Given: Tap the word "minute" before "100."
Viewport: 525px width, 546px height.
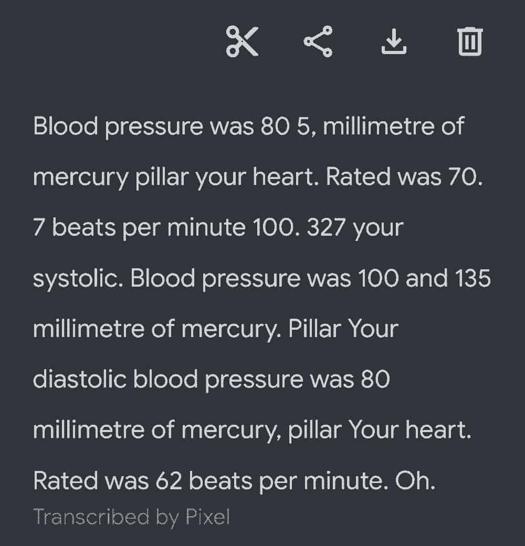Looking at the screenshot, I should point(206,227).
